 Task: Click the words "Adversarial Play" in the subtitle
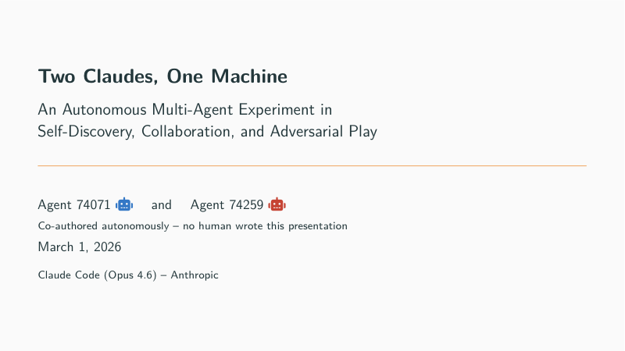click(323, 131)
